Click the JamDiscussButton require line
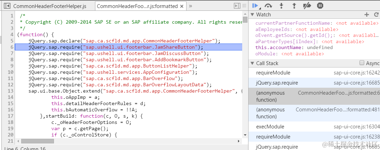The image size is (380, 150). (118, 53)
